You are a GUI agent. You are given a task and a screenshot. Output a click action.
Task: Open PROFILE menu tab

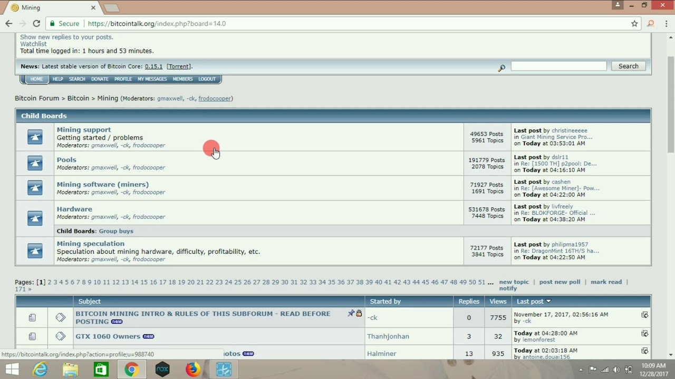(123, 79)
